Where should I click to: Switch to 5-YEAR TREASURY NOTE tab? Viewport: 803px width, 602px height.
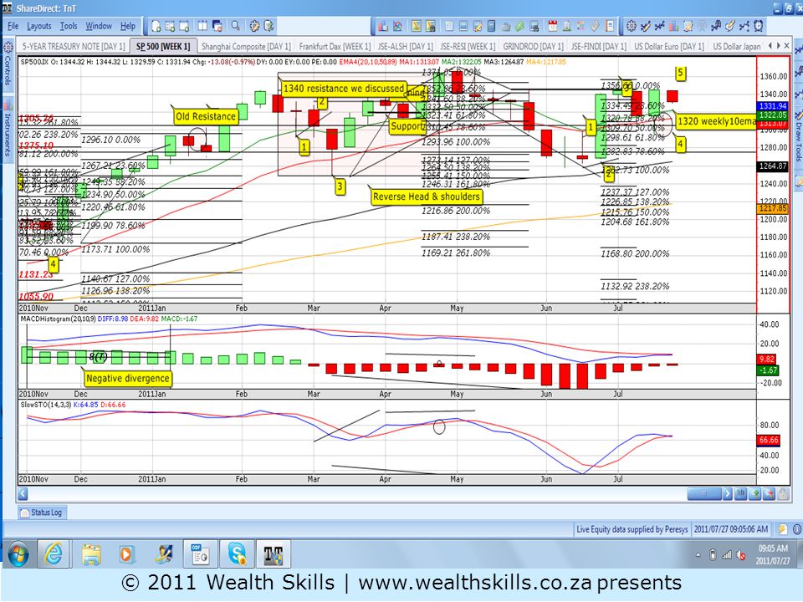(74, 46)
